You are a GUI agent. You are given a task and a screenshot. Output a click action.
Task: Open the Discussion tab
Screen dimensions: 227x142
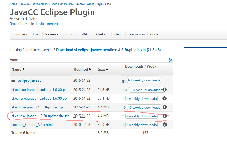[136, 34]
